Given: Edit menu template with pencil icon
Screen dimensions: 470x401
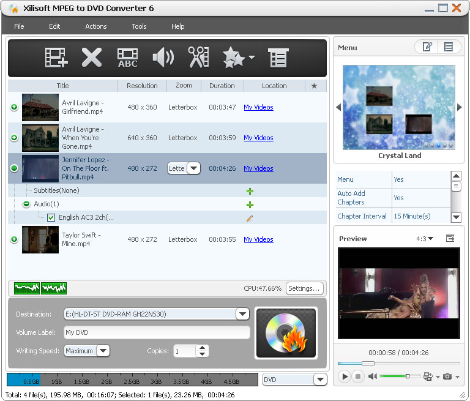Looking at the screenshot, I should tap(427, 47).
